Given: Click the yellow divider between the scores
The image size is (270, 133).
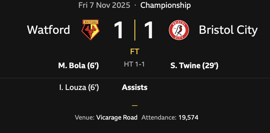Looking at the screenshot, I should click(x=135, y=30).
